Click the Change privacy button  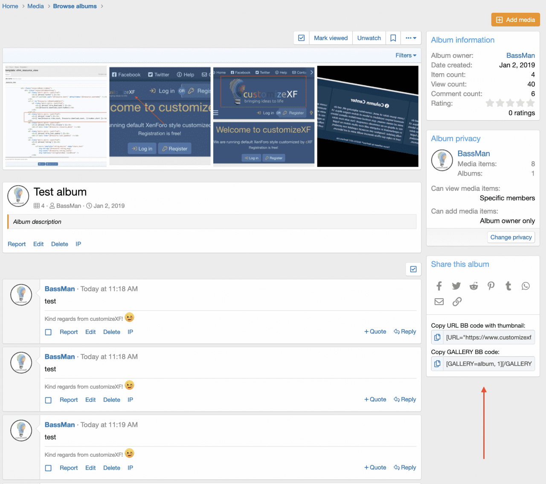pyautogui.click(x=511, y=237)
